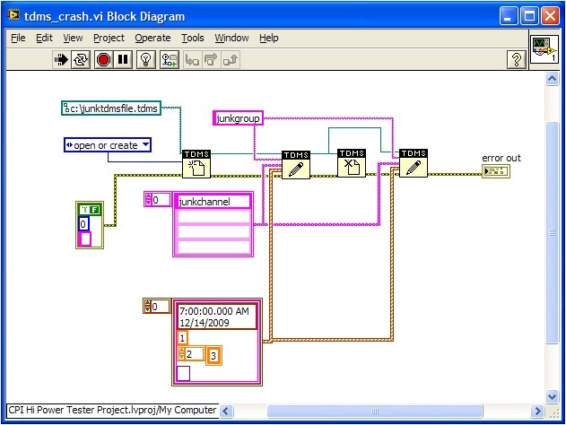Toggle the error cluster status boolean
Image resolution: width=566 pixels, height=425 pixels.
(91, 210)
